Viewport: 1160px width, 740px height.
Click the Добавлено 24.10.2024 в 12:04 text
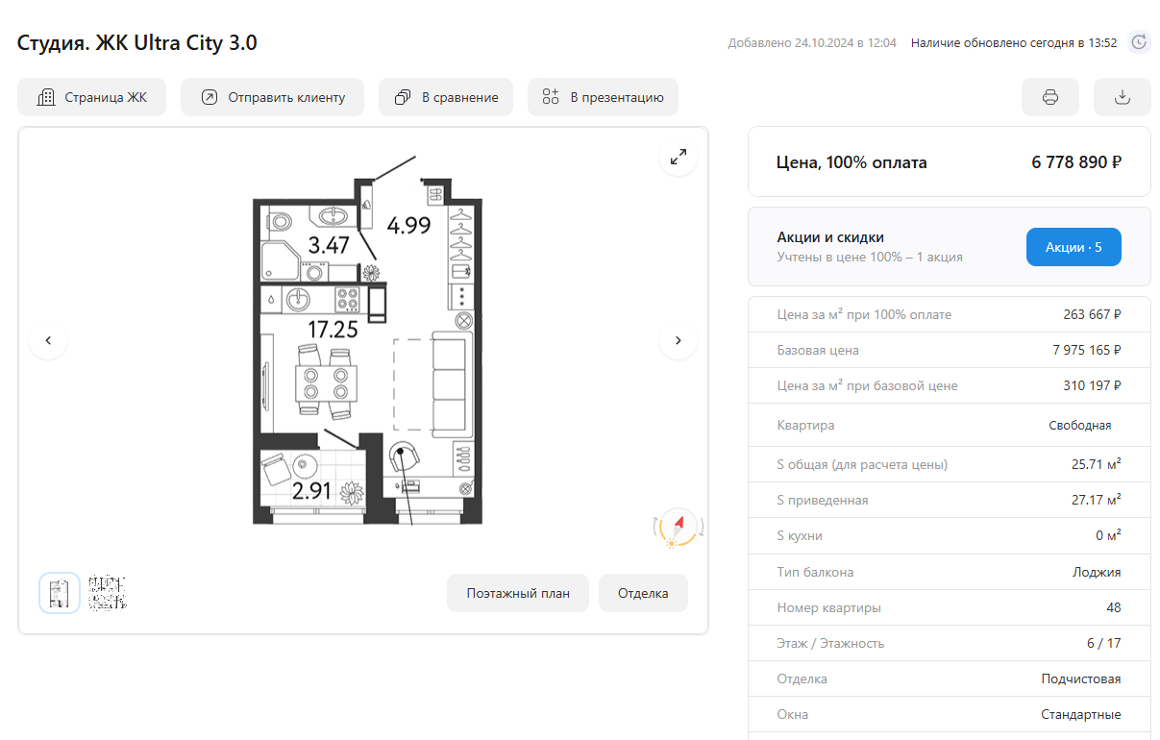pyautogui.click(x=812, y=42)
